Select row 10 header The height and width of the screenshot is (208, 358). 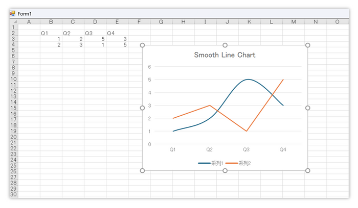tap(13, 79)
